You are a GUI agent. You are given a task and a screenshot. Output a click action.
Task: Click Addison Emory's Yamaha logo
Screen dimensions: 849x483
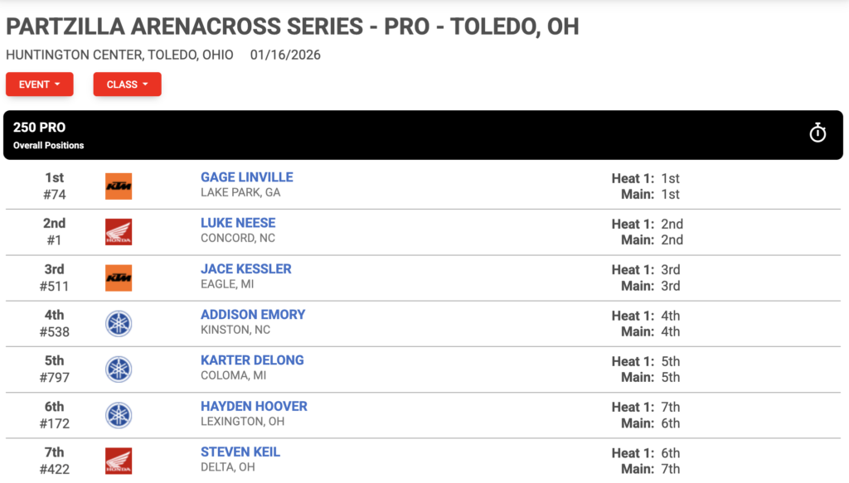click(119, 323)
